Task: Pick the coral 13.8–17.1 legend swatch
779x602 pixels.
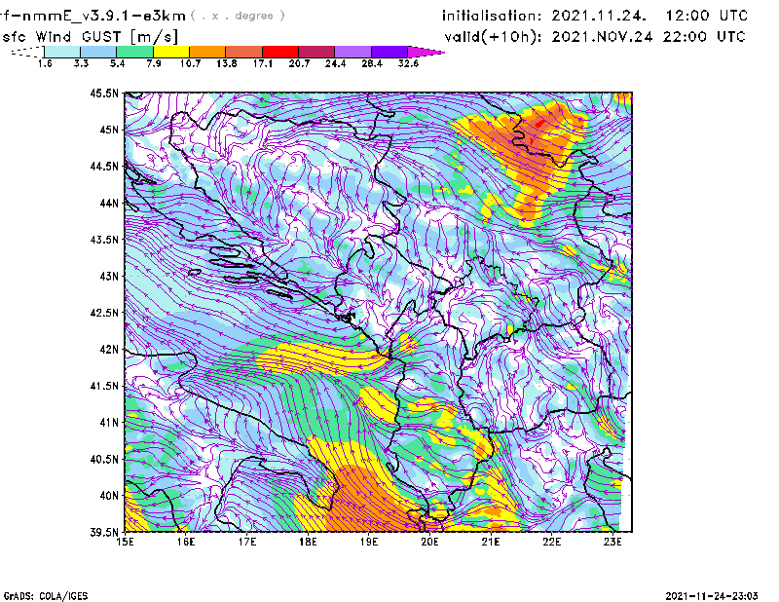Action: (x=244, y=52)
